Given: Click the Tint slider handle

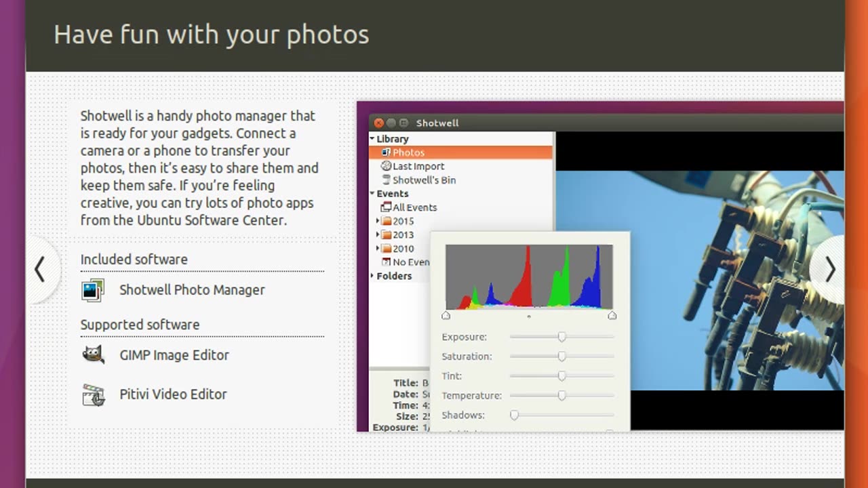Looking at the screenshot, I should [x=561, y=376].
